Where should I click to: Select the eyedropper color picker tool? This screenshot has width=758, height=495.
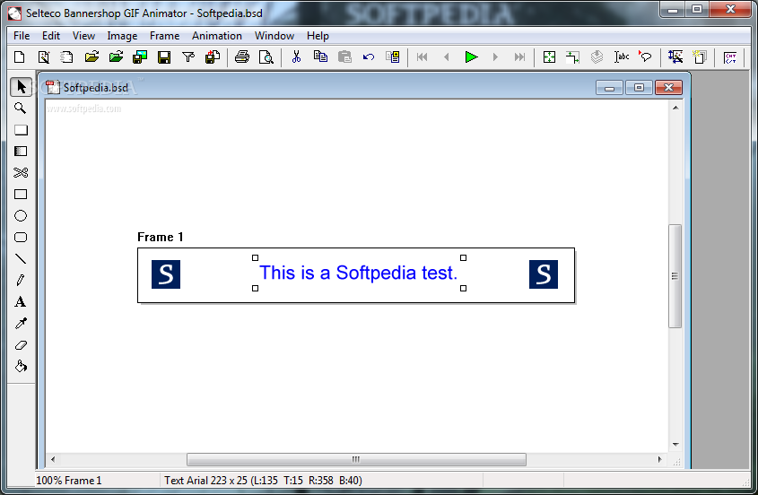(21, 323)
